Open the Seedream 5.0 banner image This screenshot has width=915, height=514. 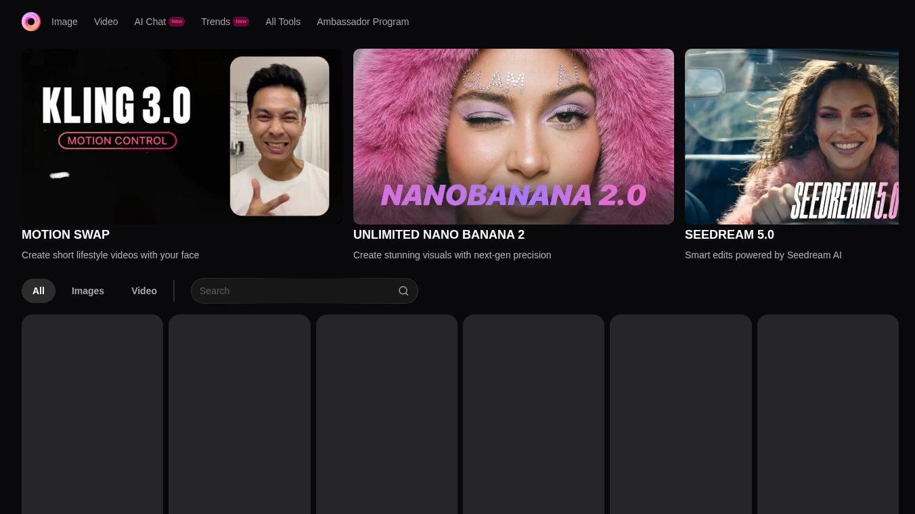(x=792, y=137)
